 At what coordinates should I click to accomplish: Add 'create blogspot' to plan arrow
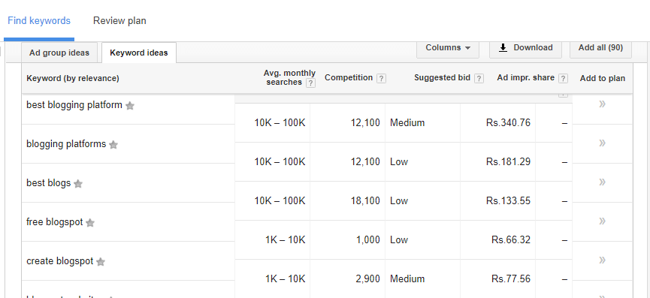point(603,260)
